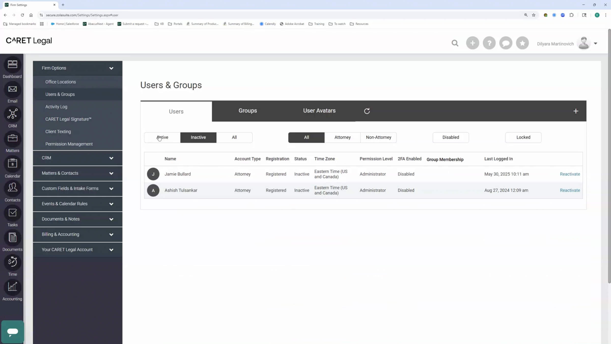Open the user profile dropdown arrow
The width and height of the screenshot is (611, 344).
coord(595,44)
